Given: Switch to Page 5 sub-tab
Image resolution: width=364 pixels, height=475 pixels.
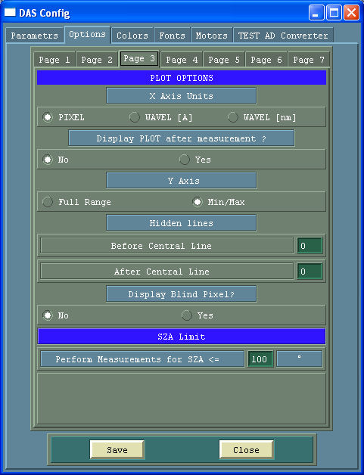Looking at the screenshot, I should [x=224, y=60].
